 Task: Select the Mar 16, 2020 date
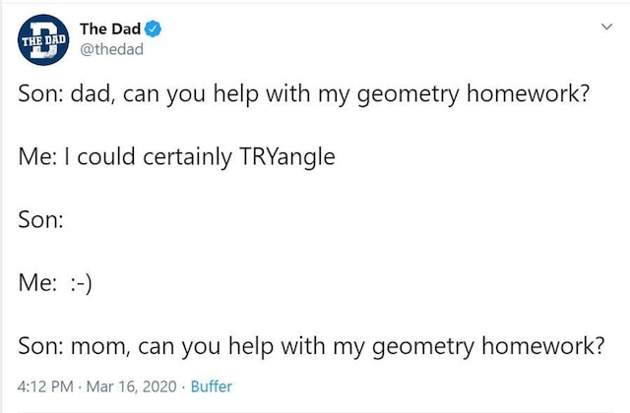pos(131,386)
